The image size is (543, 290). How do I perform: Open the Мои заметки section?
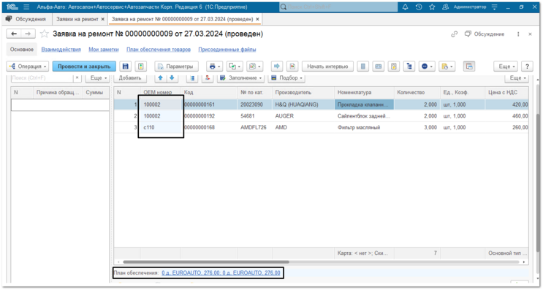click(x=104, y=50)
